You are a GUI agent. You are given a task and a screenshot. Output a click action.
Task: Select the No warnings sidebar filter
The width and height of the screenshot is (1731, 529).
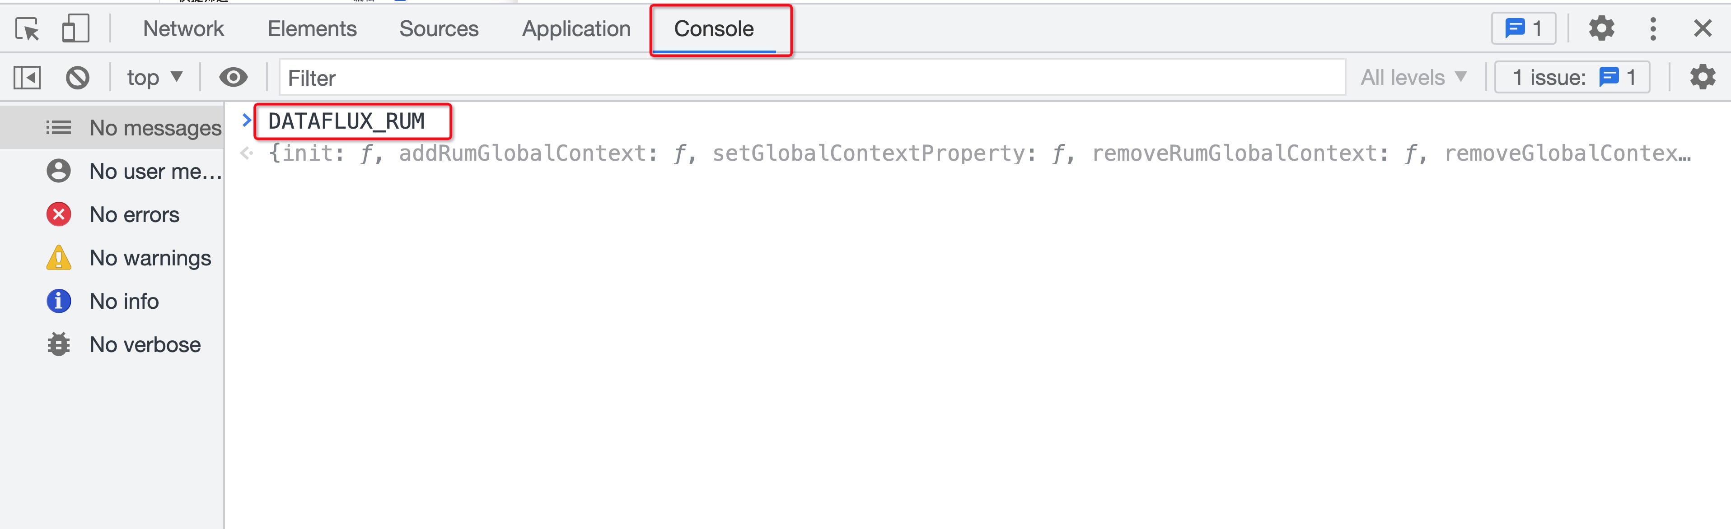[x=112, y=259]
